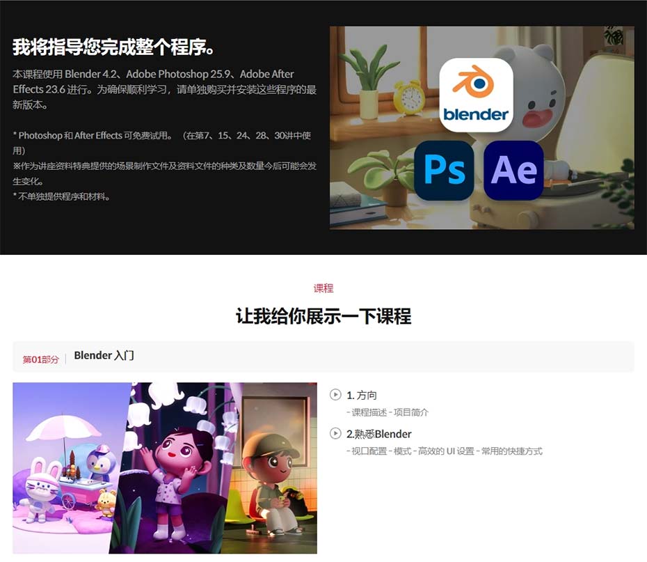Click the 第01部分 red label
Image resolution: width=647 pixels, height=562 pixels.
[x=40, y=359]
